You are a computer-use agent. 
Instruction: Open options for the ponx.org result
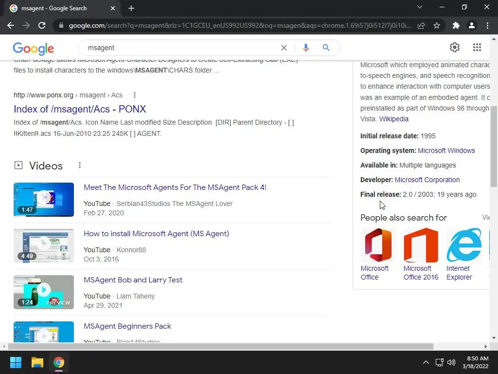point(135,95)
